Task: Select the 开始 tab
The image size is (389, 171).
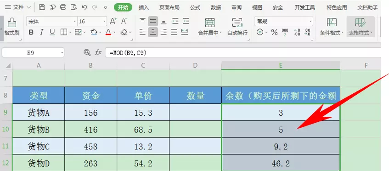Action: (x=123, y=7)
